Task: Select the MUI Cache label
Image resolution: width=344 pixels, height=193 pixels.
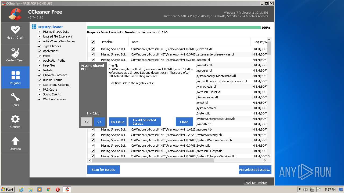Action: point(50,90)
